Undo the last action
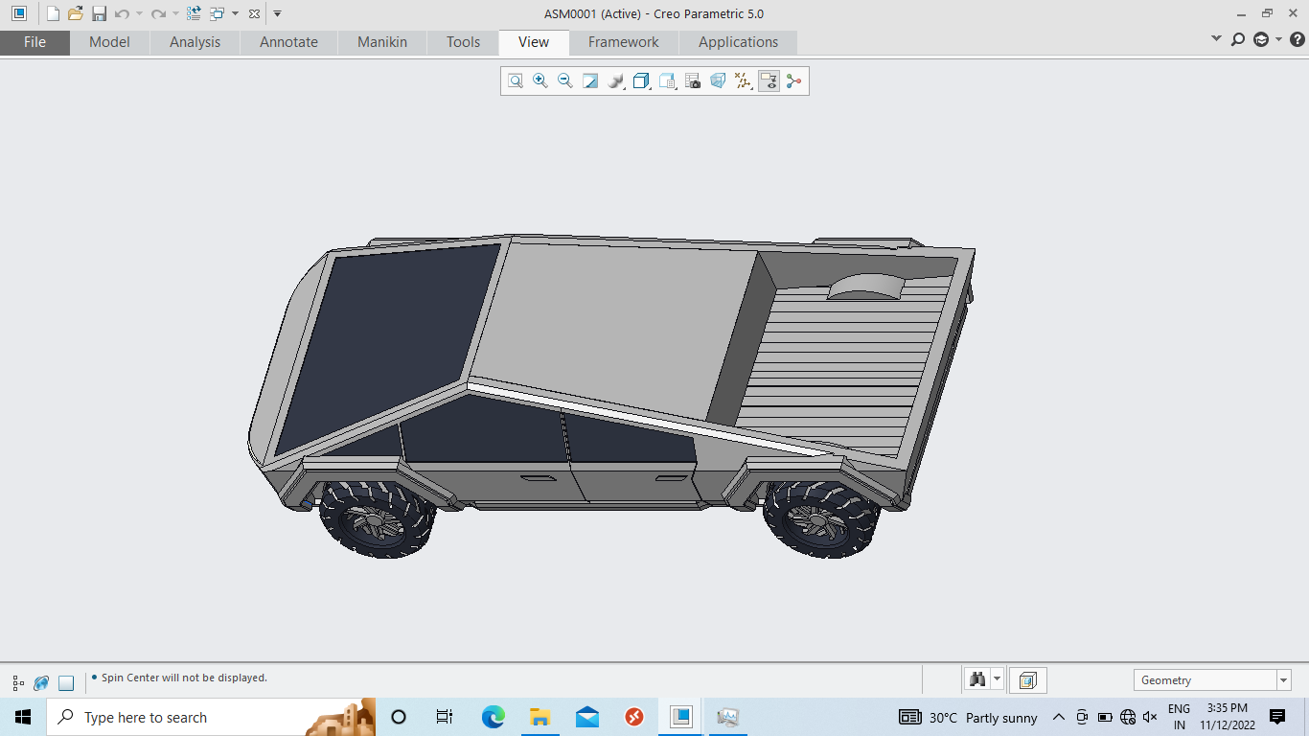The height and width of the screenshot is (736, 1309). 122,13
